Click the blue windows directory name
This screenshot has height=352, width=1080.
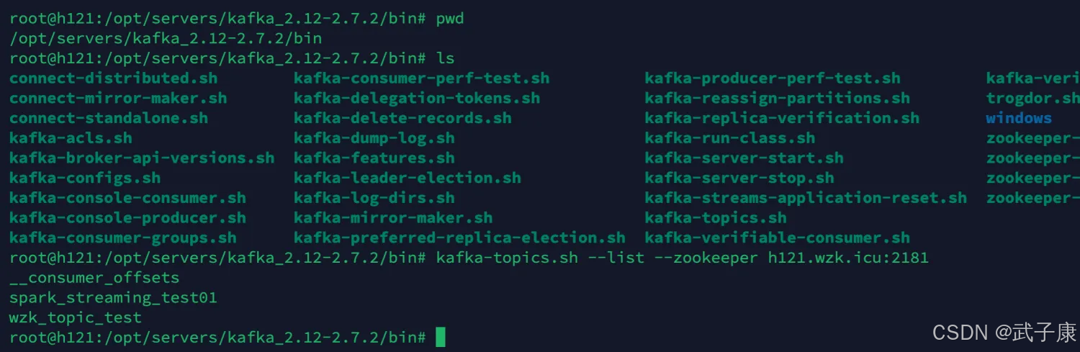(x=1019, y=118)
